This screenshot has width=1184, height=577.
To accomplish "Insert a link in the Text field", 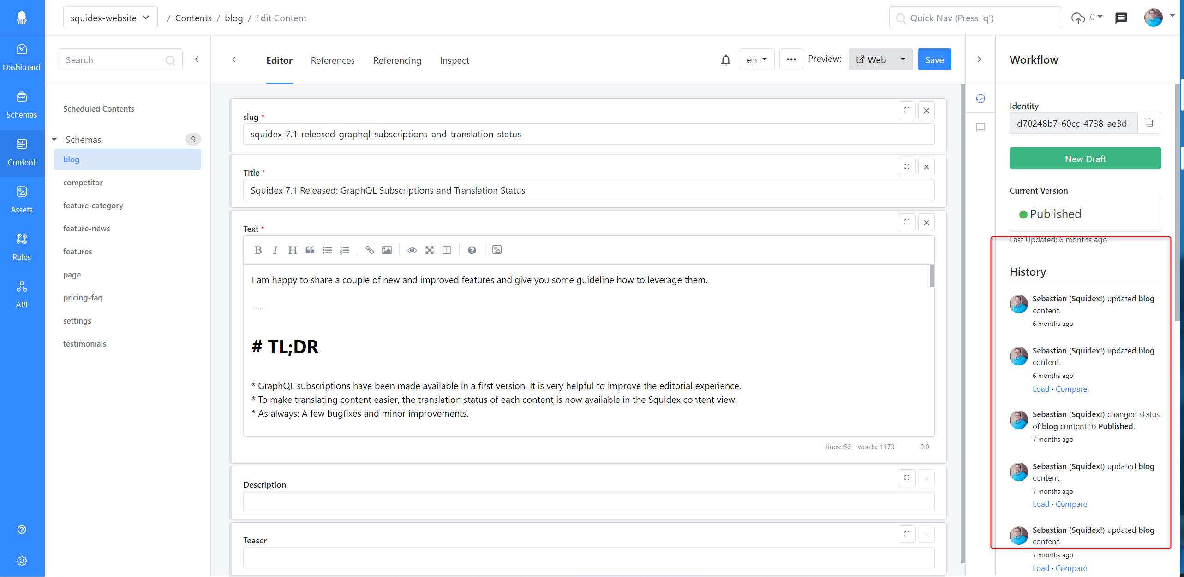I will pos(369,250).
